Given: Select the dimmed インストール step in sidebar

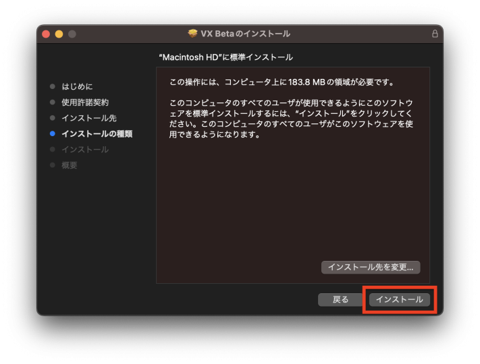Looking at the screenshot, I should point(85,150).
